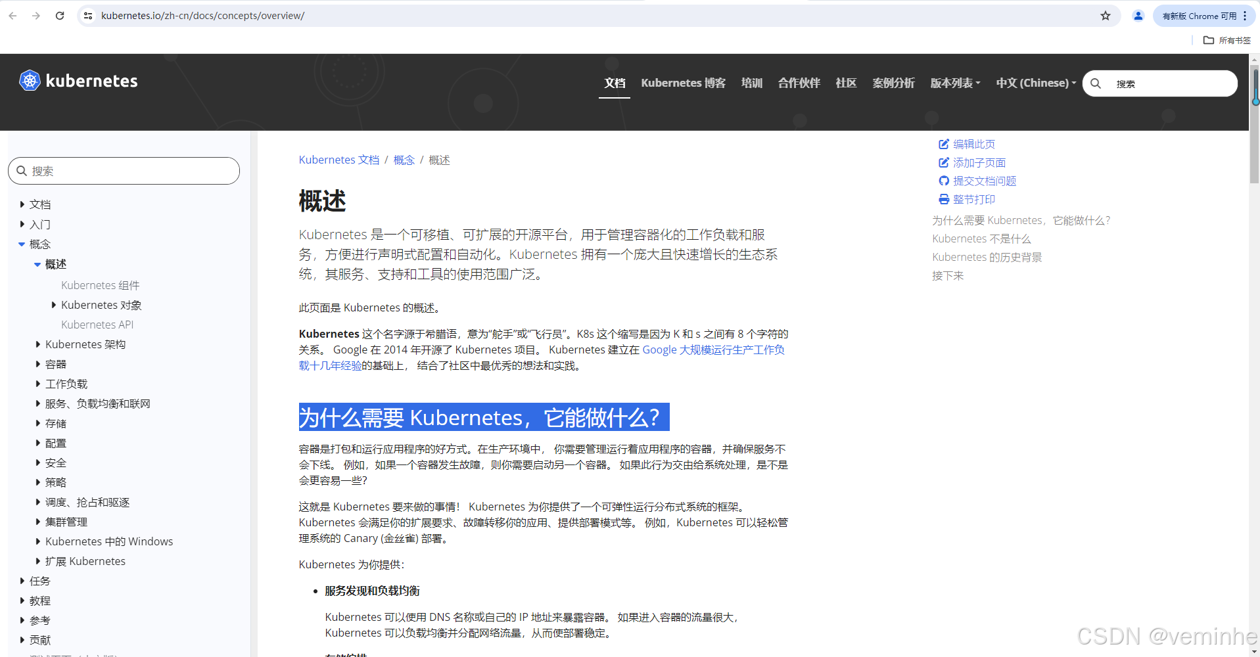
Task: Open the 版本列表 dropdown
Action: coord(955,83)
